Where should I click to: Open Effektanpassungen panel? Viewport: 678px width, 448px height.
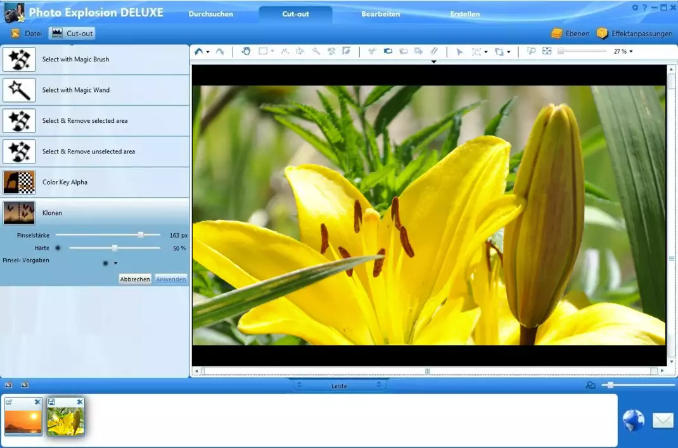click(634, 34)
